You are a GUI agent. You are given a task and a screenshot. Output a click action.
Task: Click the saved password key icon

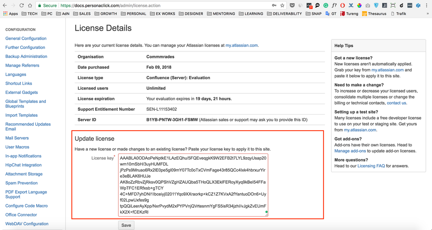[274, 5]
